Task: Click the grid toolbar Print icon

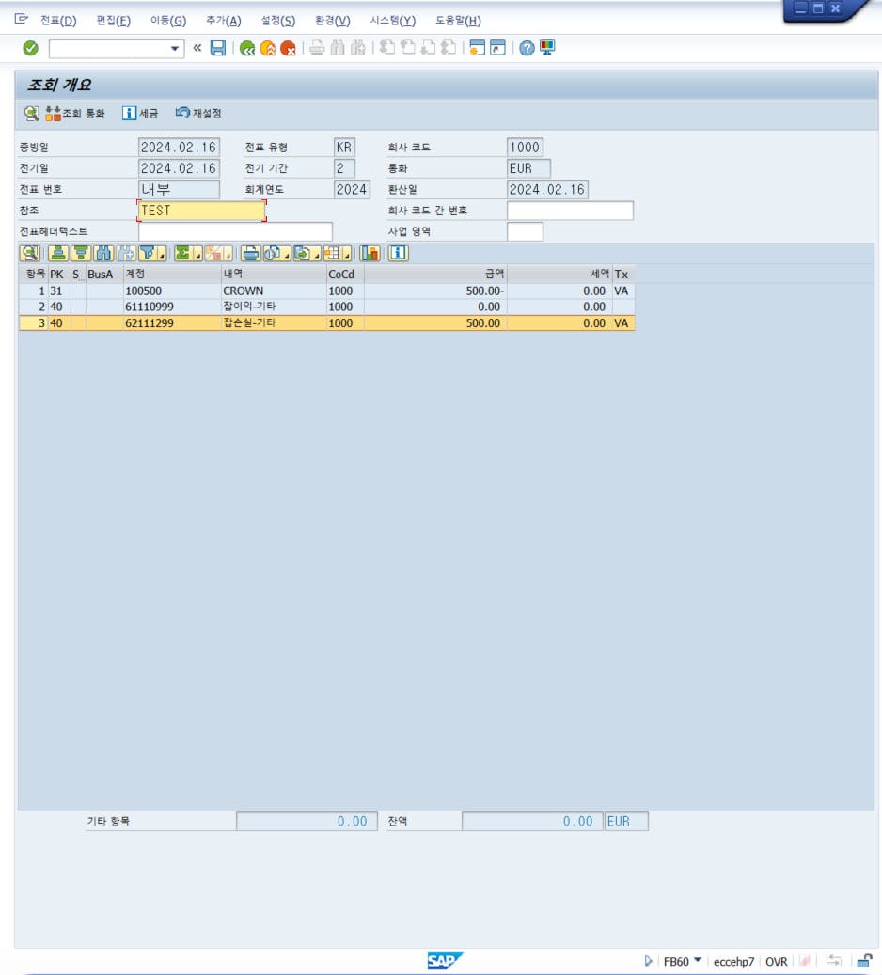Action: [x=251, y=253]
